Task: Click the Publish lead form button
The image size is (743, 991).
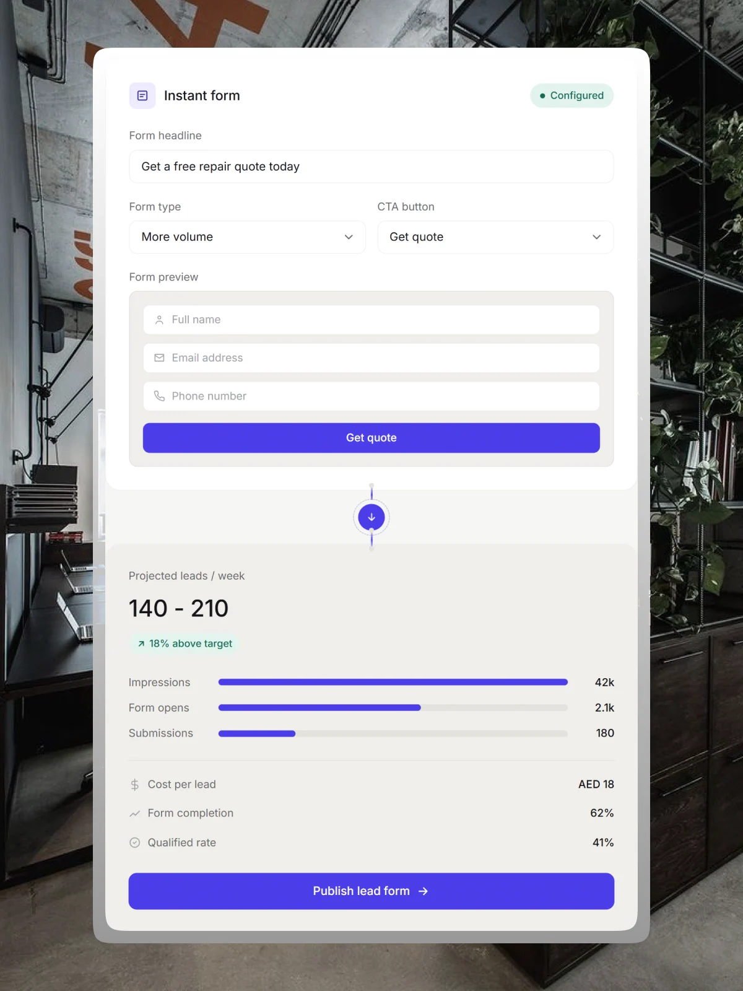Action: pos(371,891)
